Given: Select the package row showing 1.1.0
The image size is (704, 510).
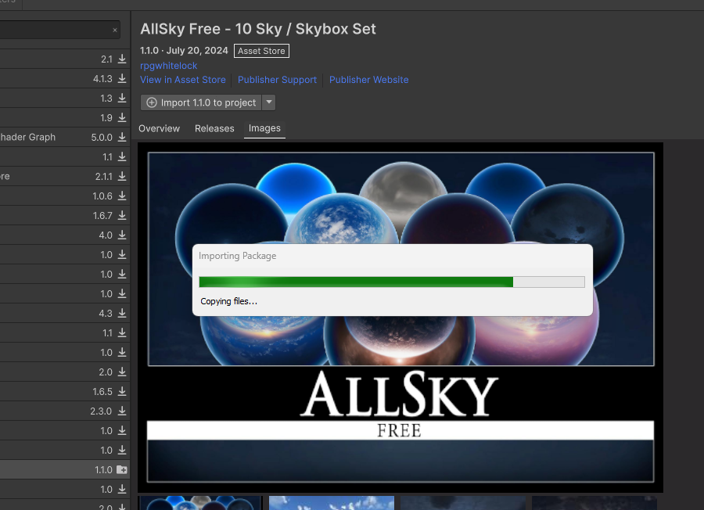Looking at the screenshot, I should (65, 469).
